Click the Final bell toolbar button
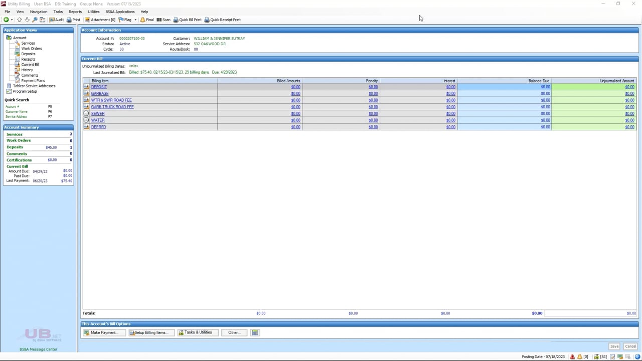Image resolution: width=642 pixels, height=361 pixels. coord(147,20)
